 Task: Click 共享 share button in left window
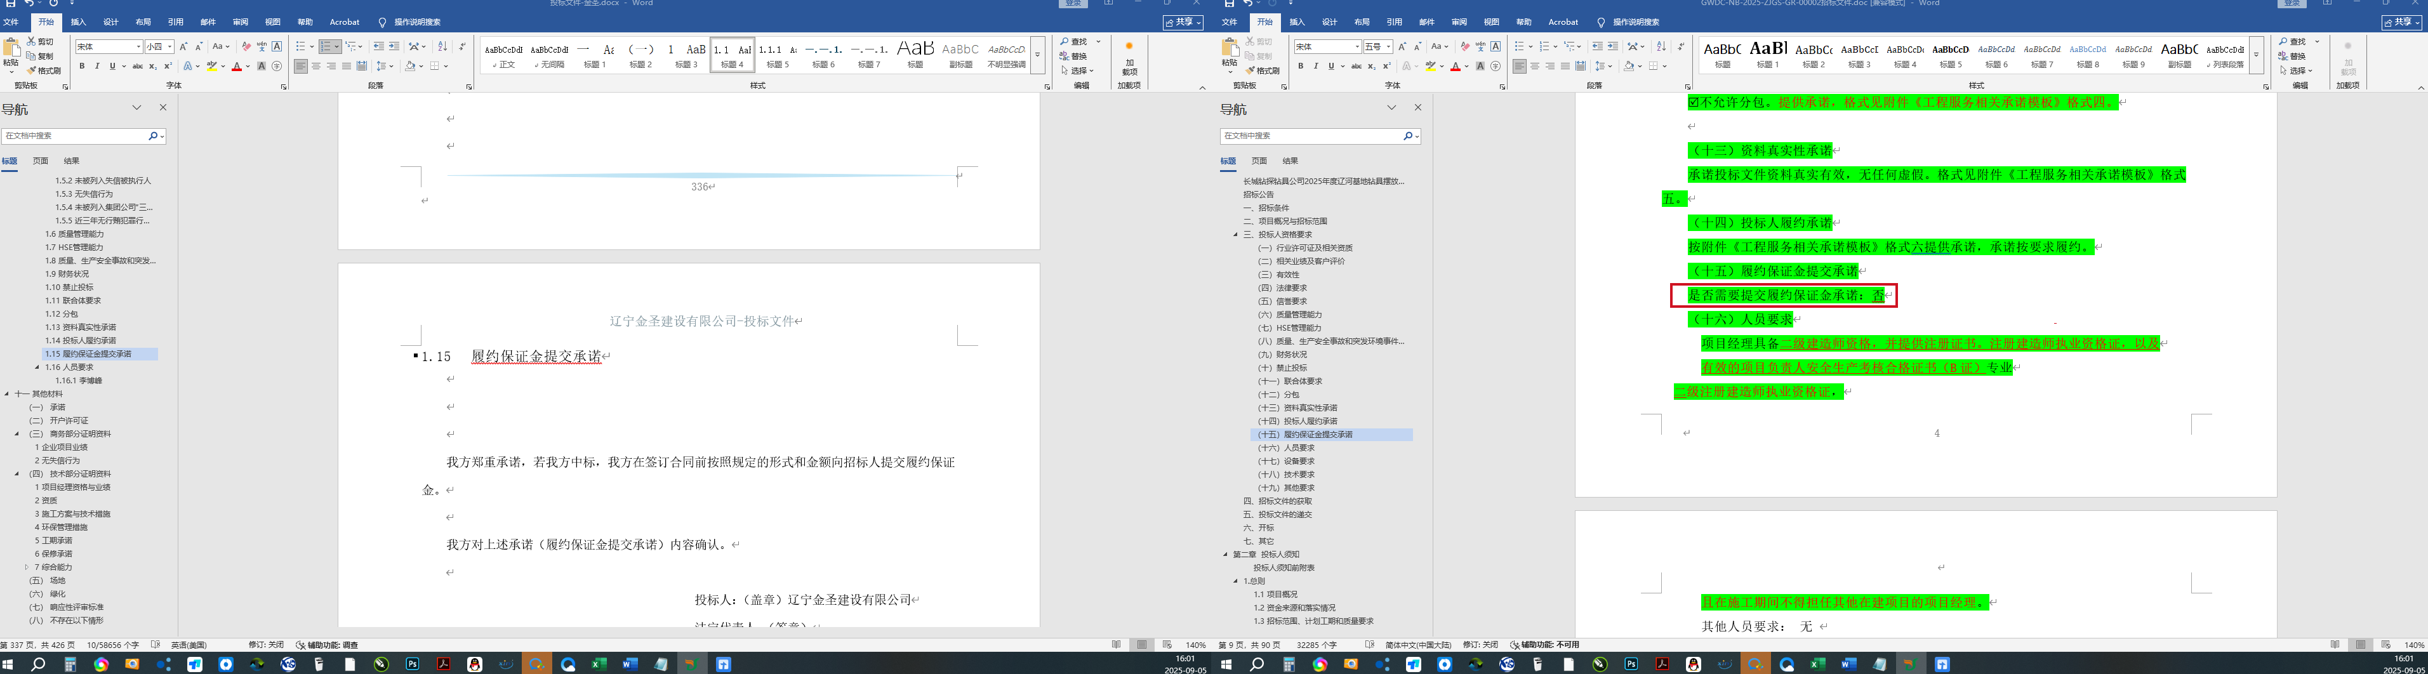(1183, 22)
